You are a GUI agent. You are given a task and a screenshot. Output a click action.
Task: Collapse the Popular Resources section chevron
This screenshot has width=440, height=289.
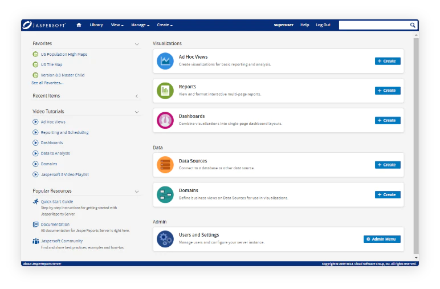(137, 192)
